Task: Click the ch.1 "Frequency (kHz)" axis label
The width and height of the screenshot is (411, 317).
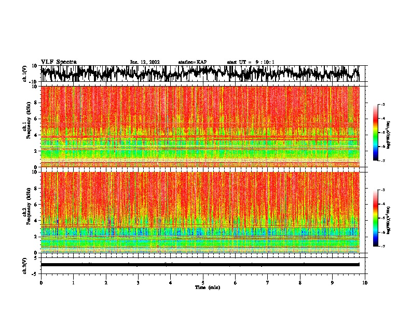Action: pos(28,120)
